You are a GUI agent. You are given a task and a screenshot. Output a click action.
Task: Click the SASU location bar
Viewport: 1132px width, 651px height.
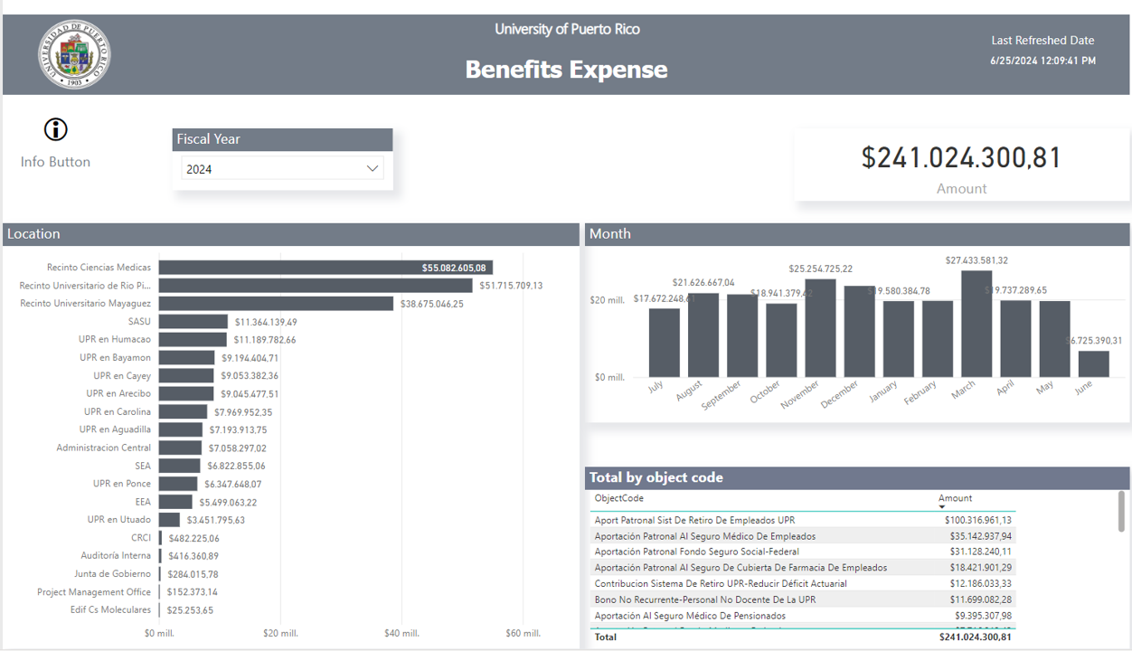coord(193,322)
